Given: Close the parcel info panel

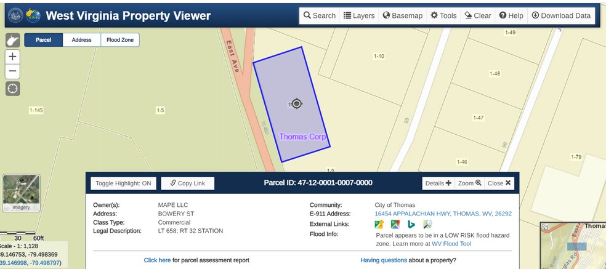Looking at the screenshot, I should (x=499, y=183).
